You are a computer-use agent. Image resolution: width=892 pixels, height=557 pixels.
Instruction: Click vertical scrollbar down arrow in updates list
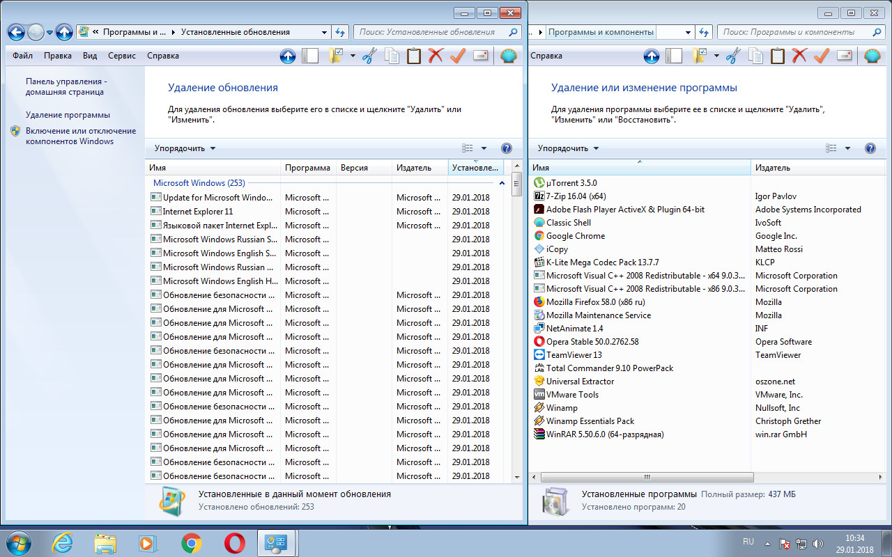point(517,477)
